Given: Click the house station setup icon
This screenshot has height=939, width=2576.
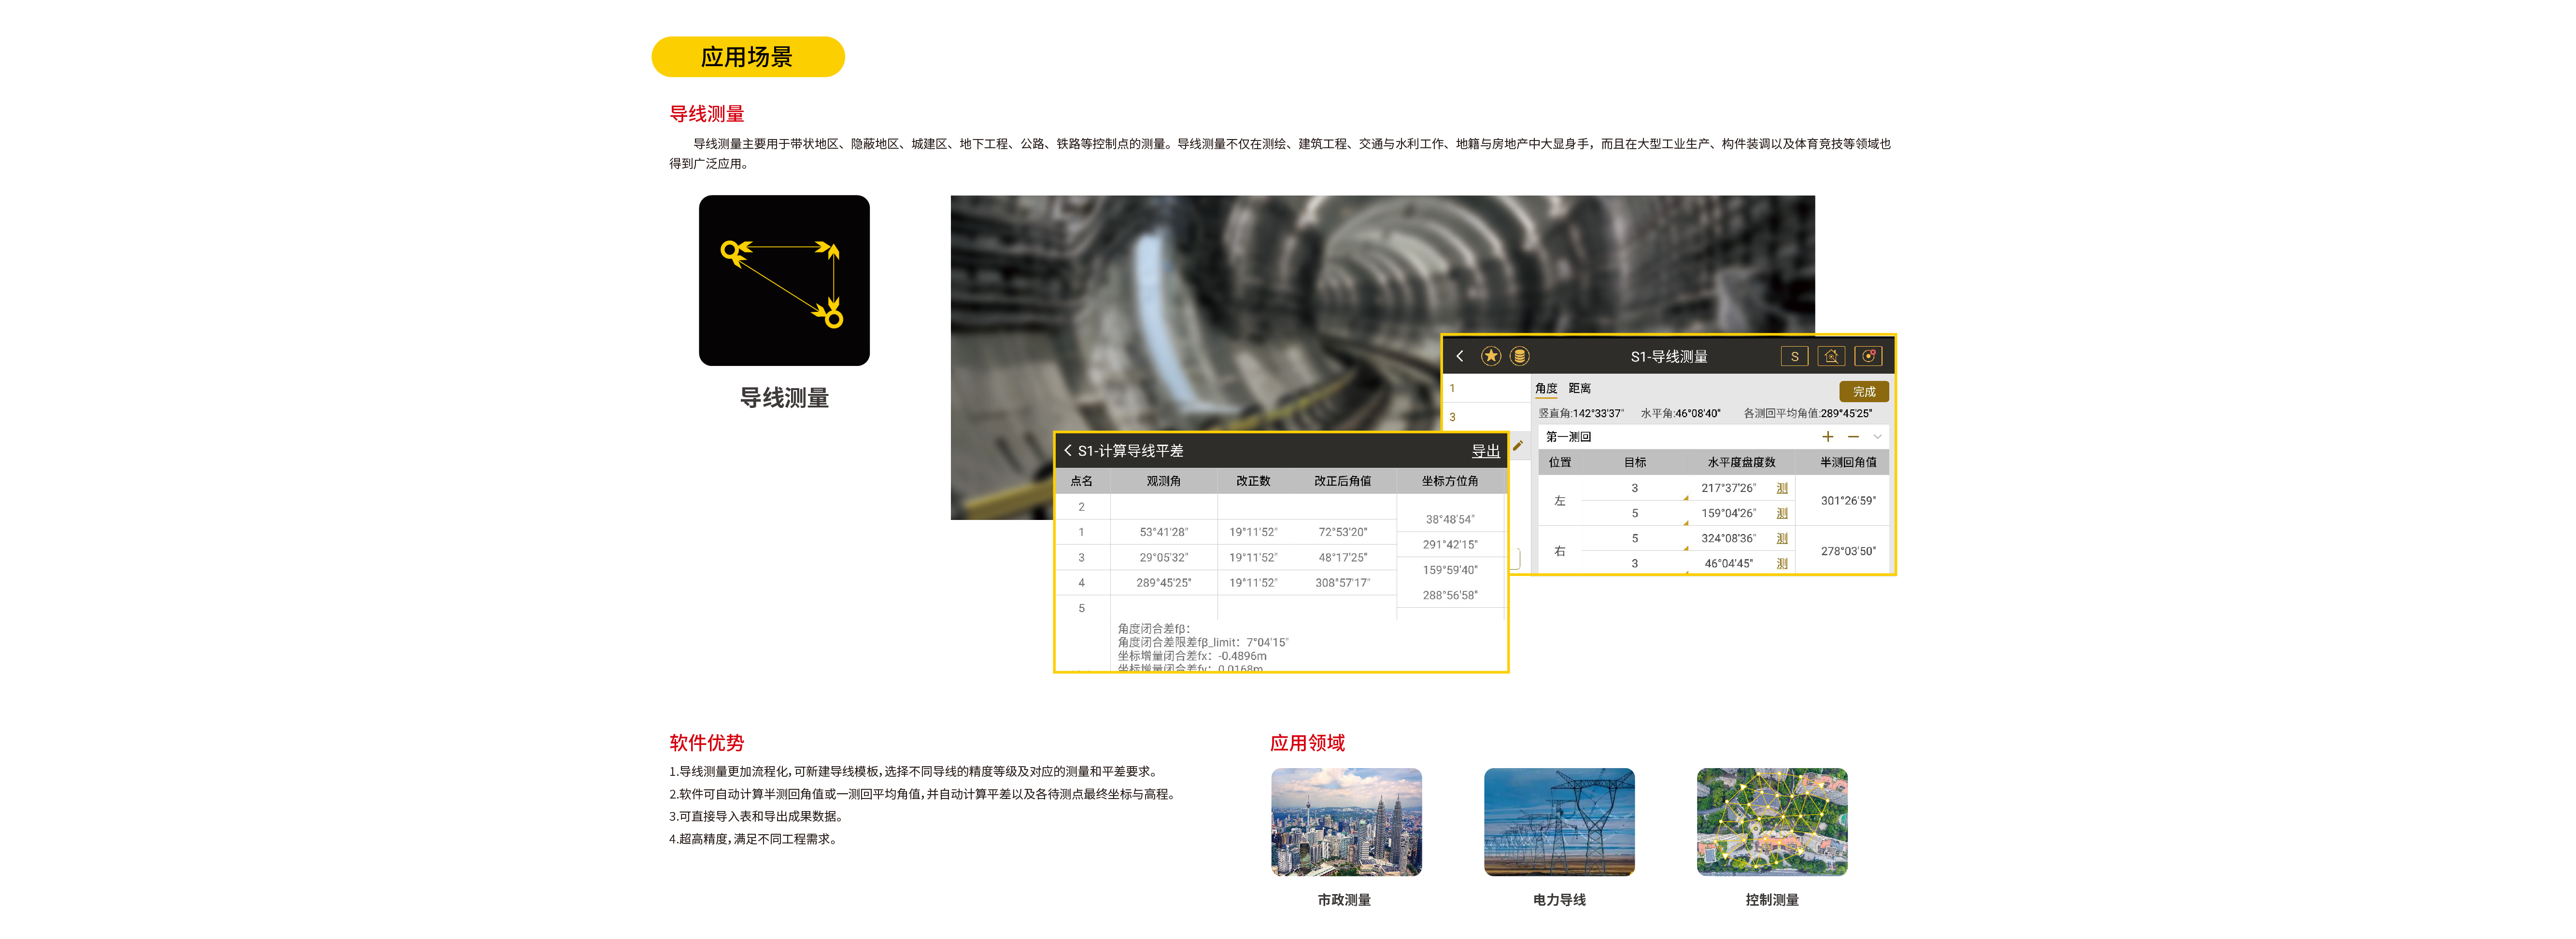Looking at the screenshot, I should 1831,356.
